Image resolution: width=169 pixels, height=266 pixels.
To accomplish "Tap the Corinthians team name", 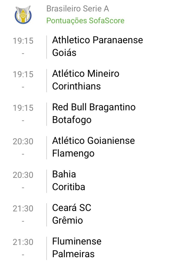I will click(x=76, y=86).
